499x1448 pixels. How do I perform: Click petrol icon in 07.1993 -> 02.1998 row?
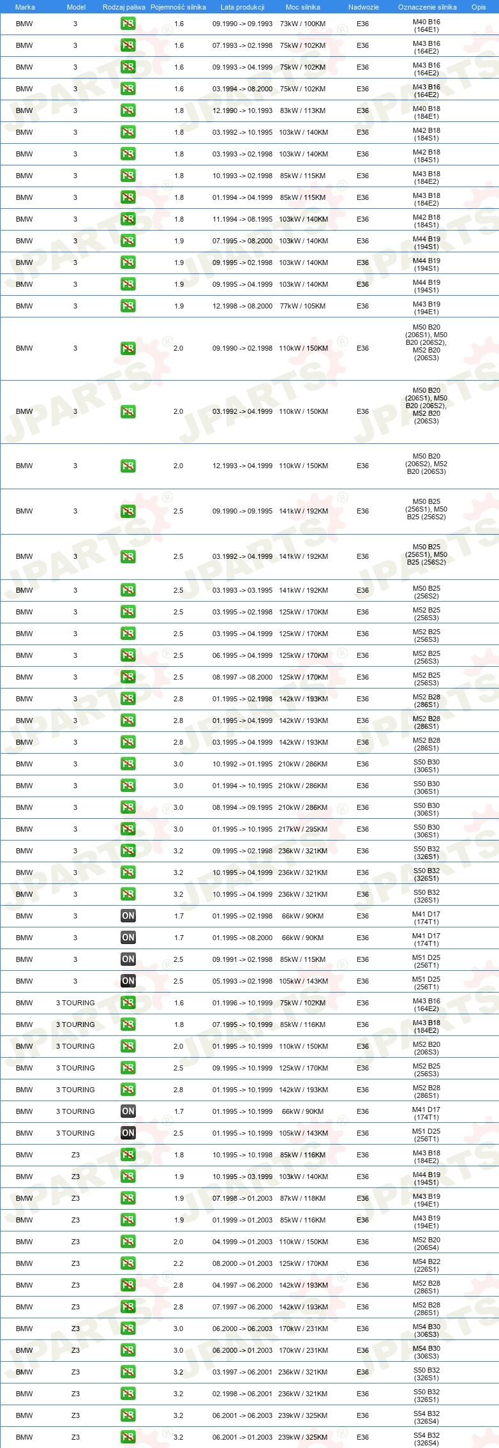point(128,45)
